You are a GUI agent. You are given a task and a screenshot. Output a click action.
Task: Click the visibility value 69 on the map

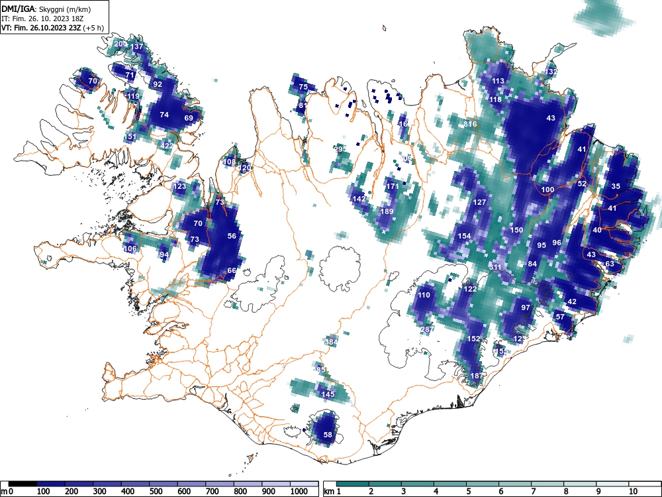[189, 118]
